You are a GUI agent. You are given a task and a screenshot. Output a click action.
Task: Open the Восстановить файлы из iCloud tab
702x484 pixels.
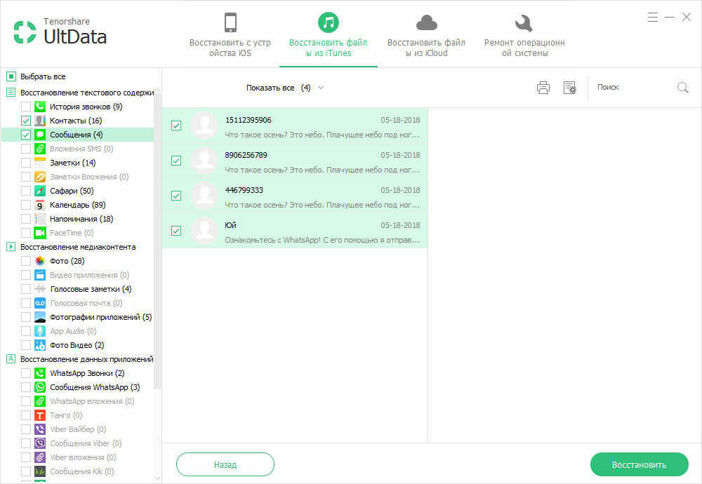[426, 35]
